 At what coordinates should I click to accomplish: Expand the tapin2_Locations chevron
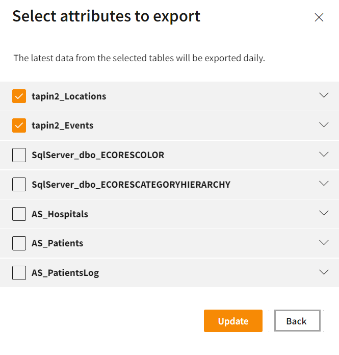(x=324, y=95)
